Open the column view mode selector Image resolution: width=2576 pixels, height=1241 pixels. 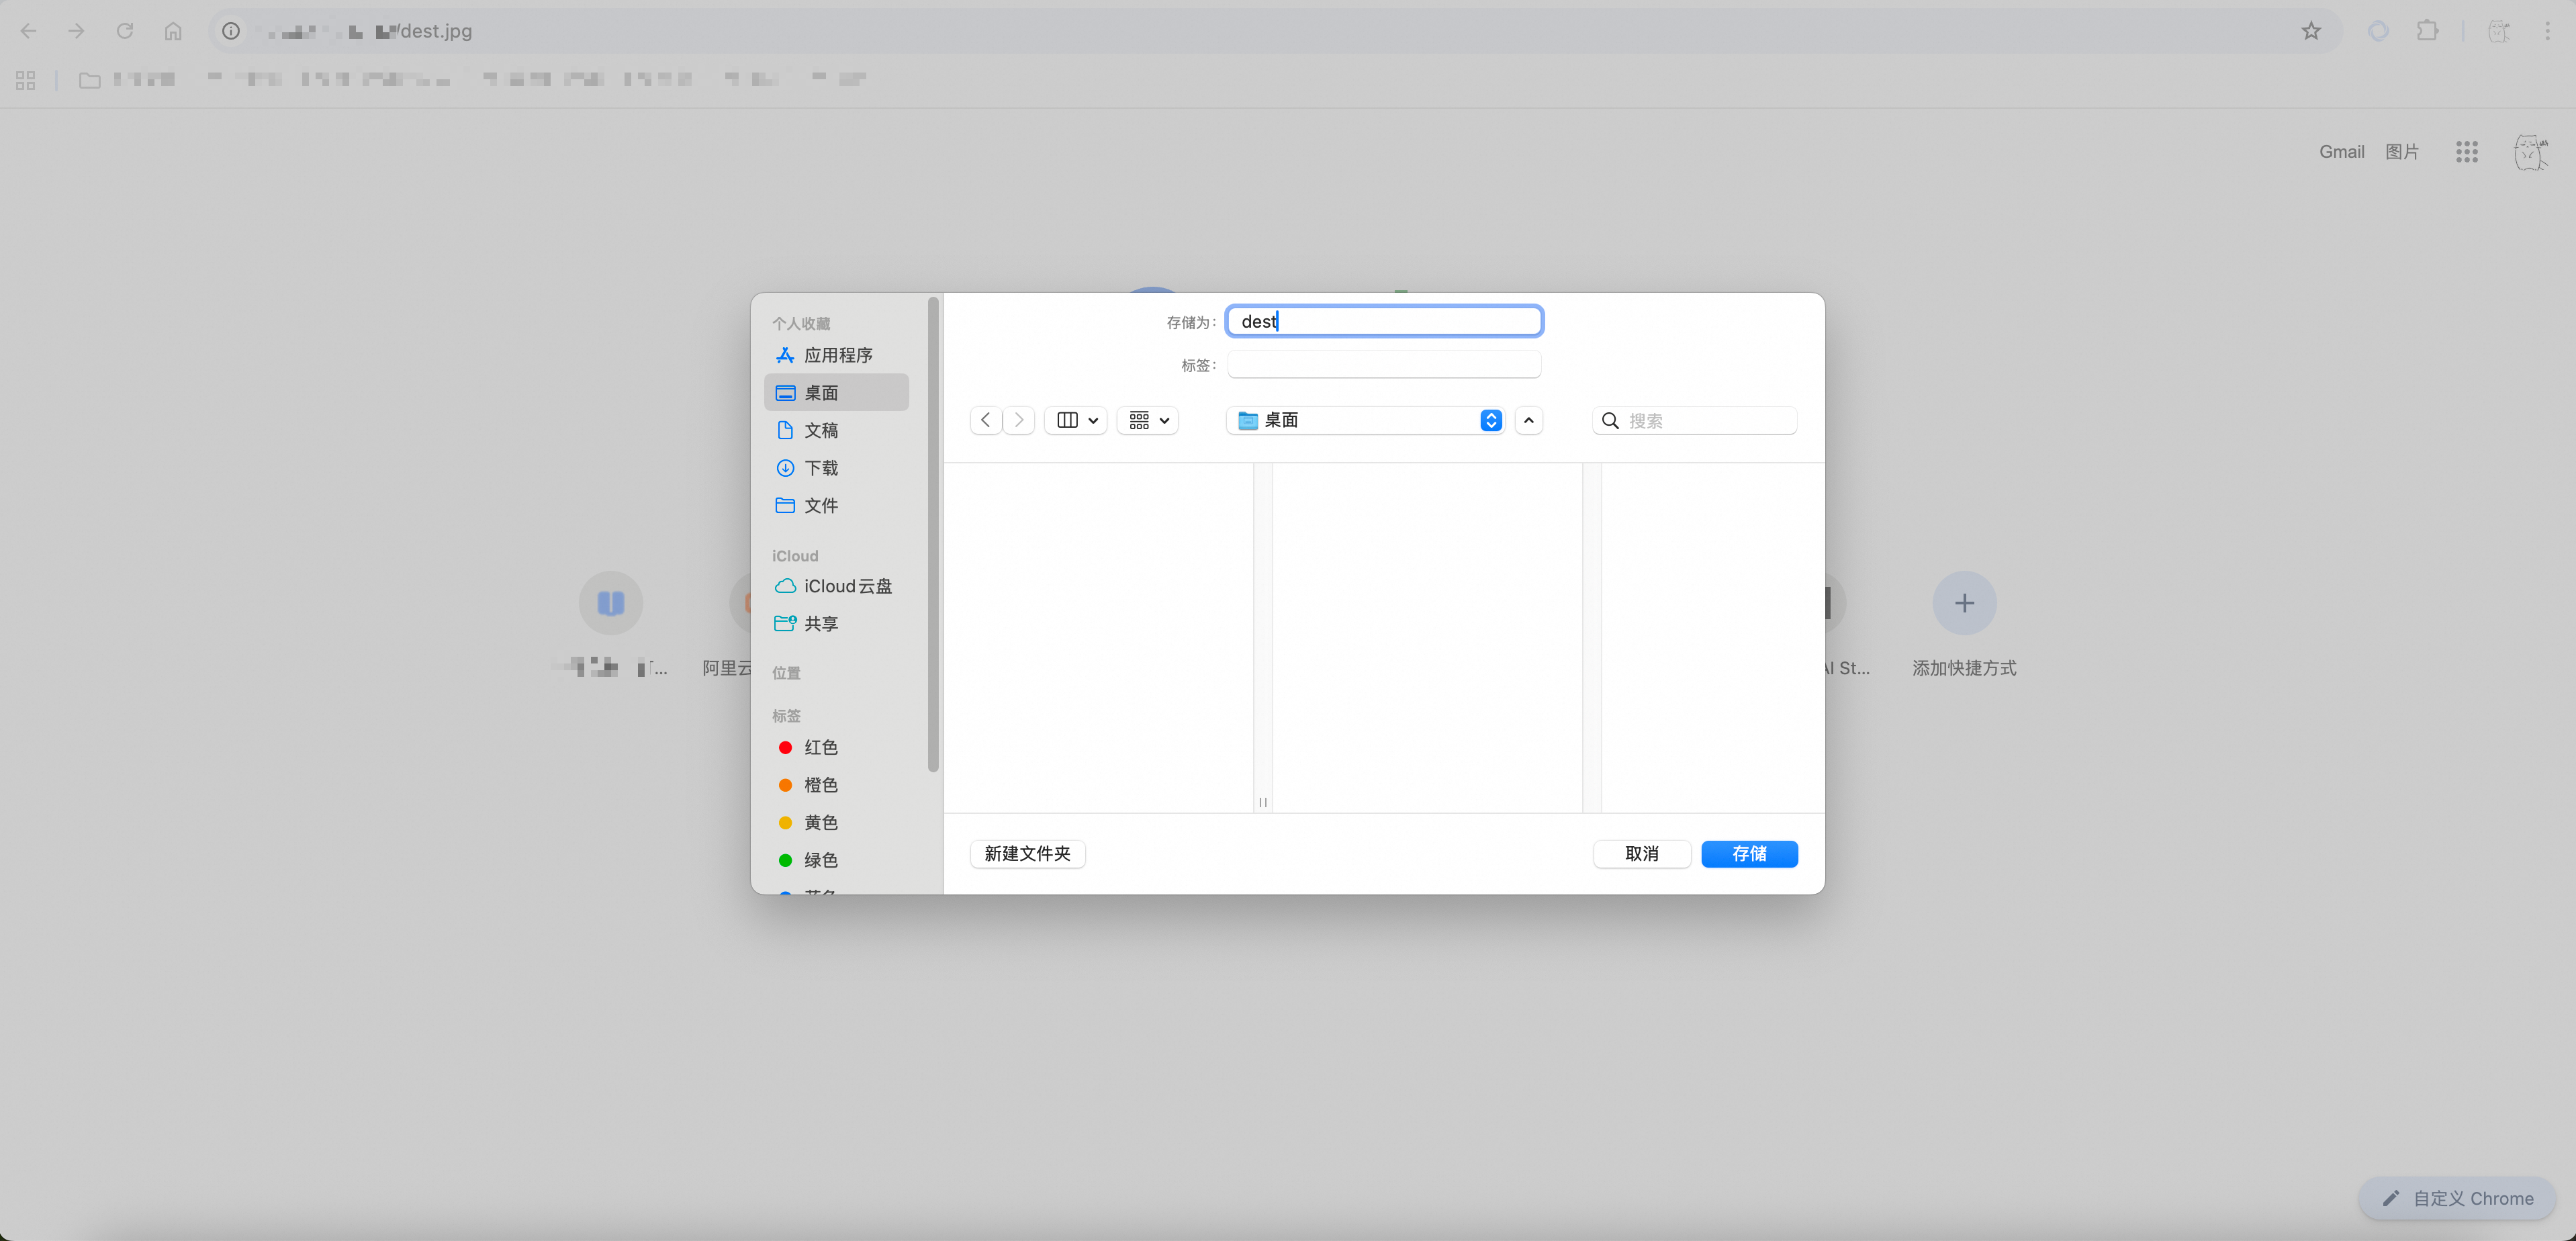(x=1076, y=420)
